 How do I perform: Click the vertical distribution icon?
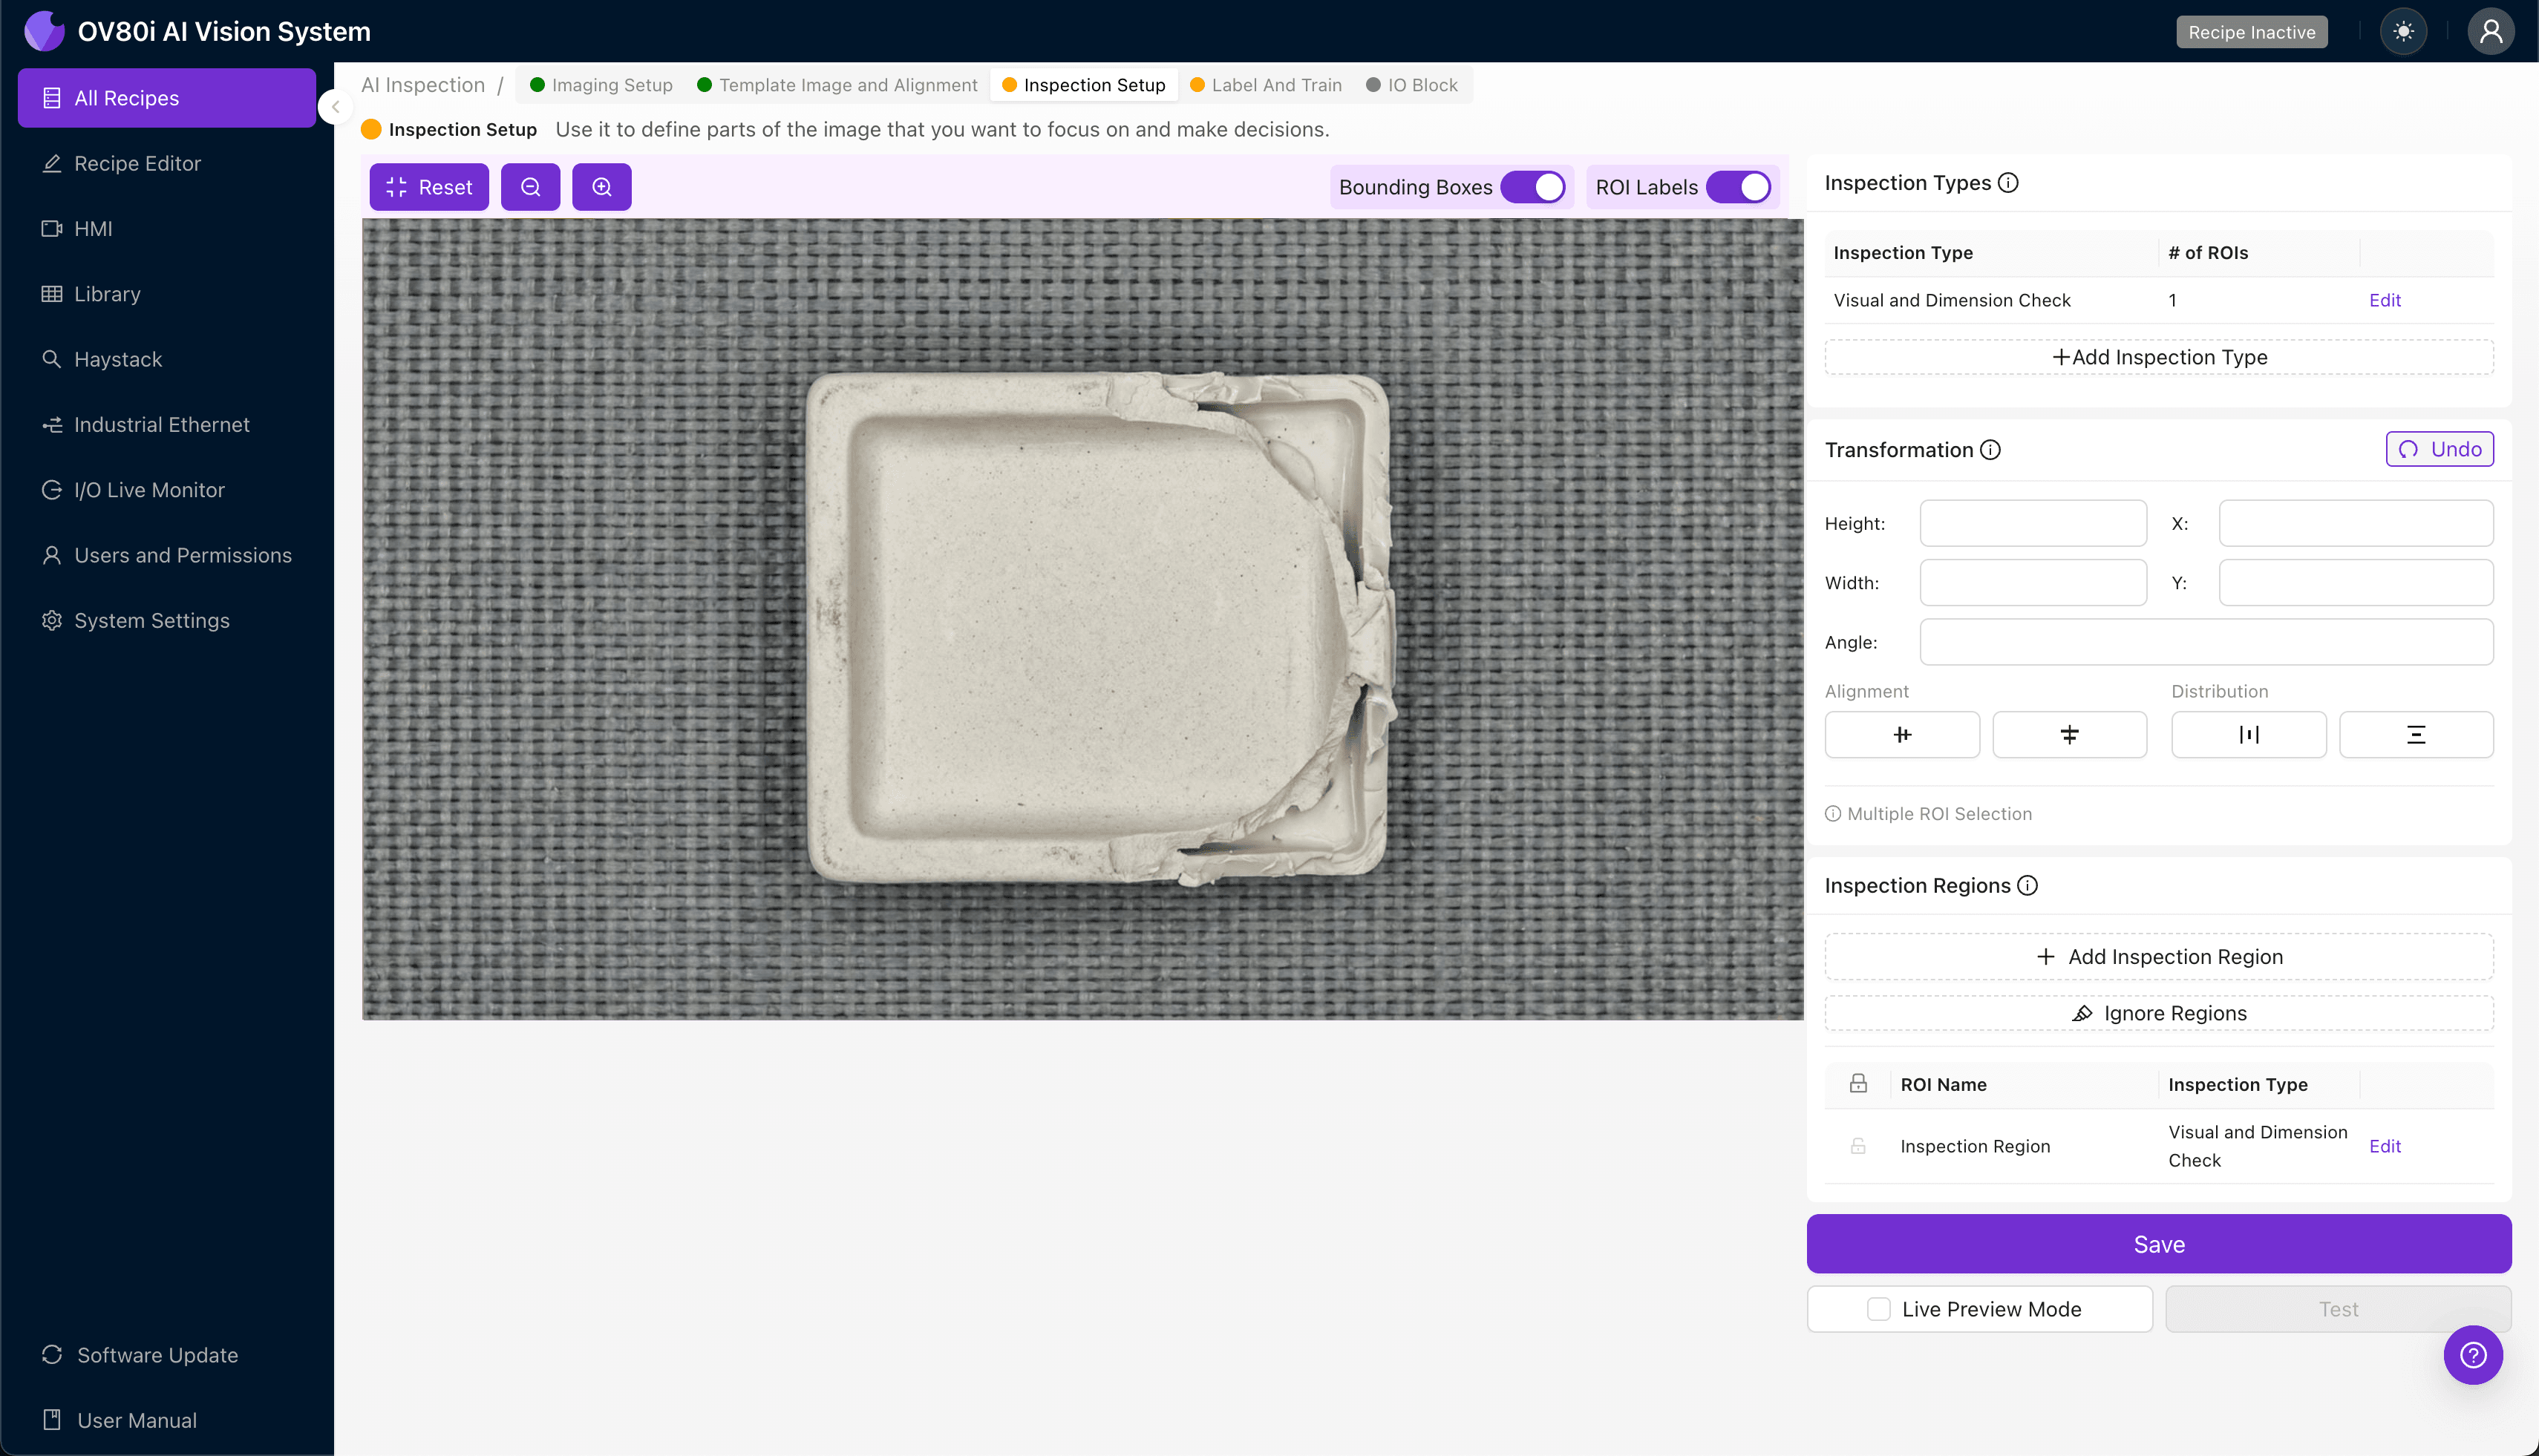pyautogui.click(x=2416, y=734)
